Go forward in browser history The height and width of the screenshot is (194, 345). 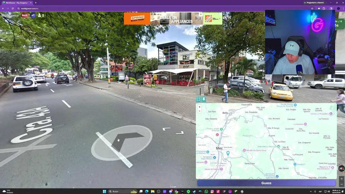[x=8, y=8]
